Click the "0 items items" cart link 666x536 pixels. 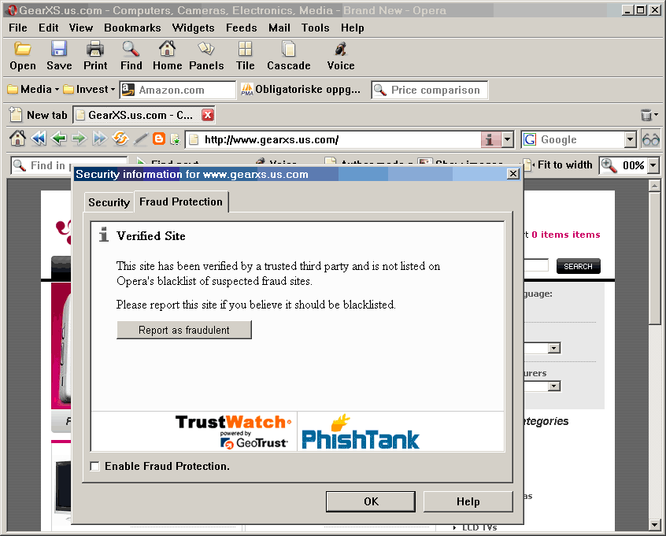(566, 235)
